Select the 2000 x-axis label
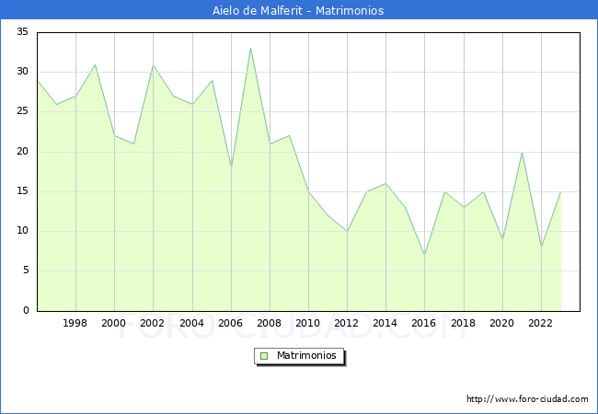Image resolution: width=598 pixels, height=414 pixels. click(x=114, y=323)
